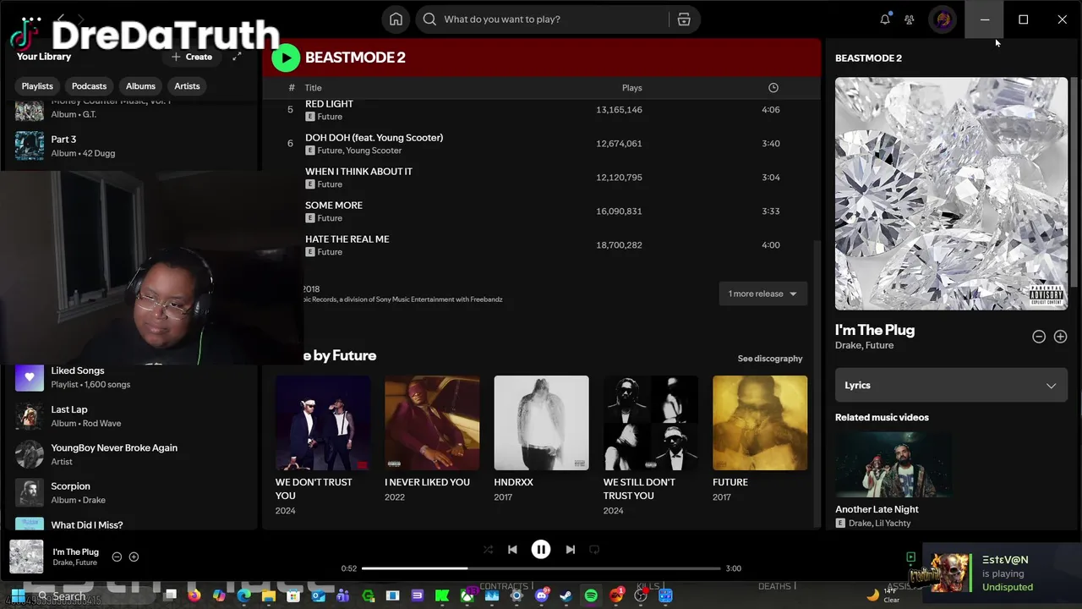Open Microsoft Edge from the taskbar
This screenshot has width=1082, height=609.
click(243, 595)
